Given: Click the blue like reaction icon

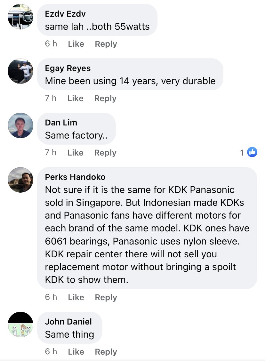Looking at the screenshot, I should click(x=252, y=152).
